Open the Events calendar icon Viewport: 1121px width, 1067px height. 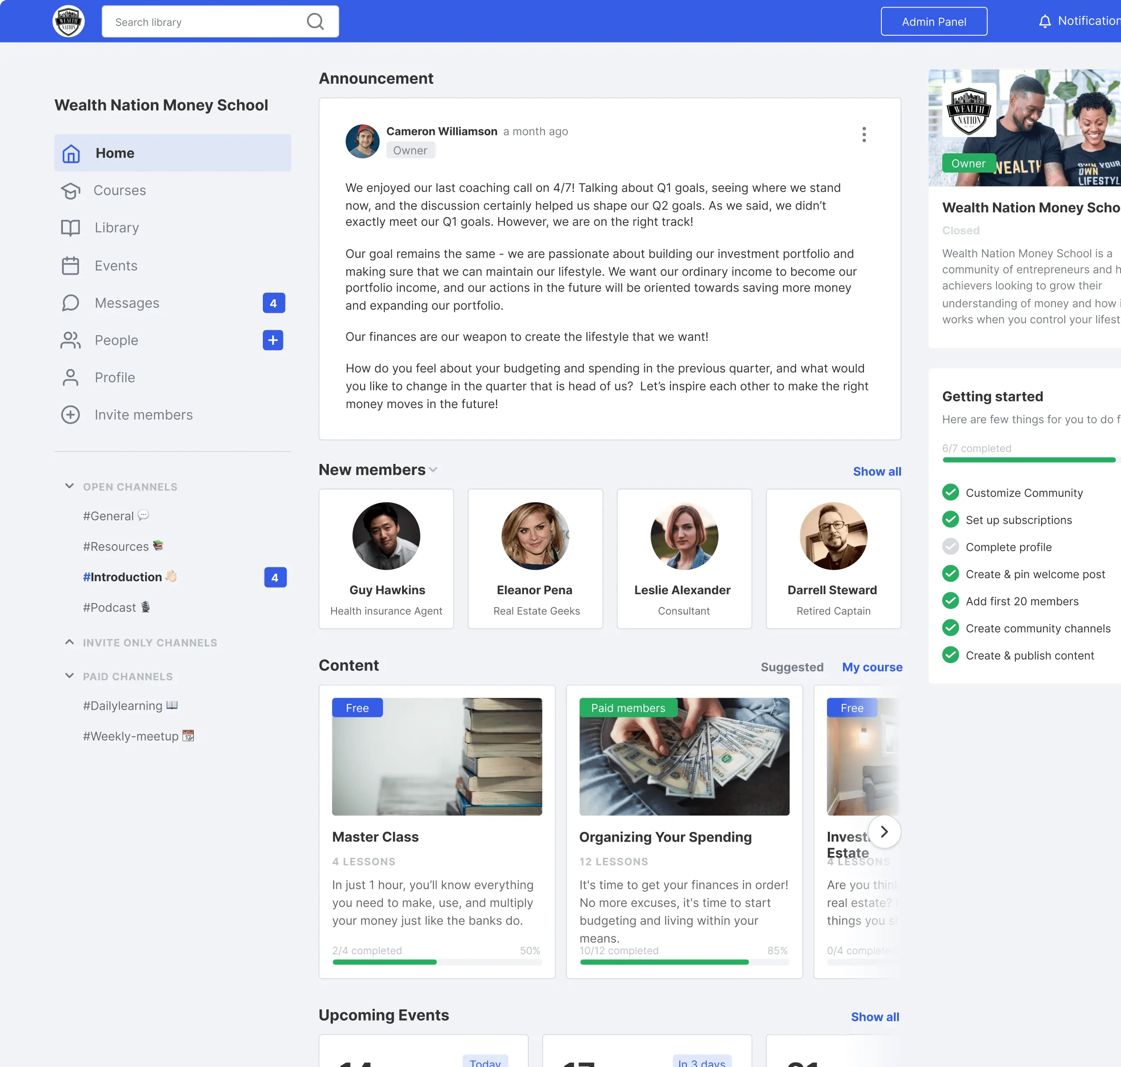71,265
